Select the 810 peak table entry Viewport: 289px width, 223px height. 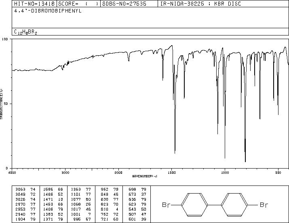[105, 209]
